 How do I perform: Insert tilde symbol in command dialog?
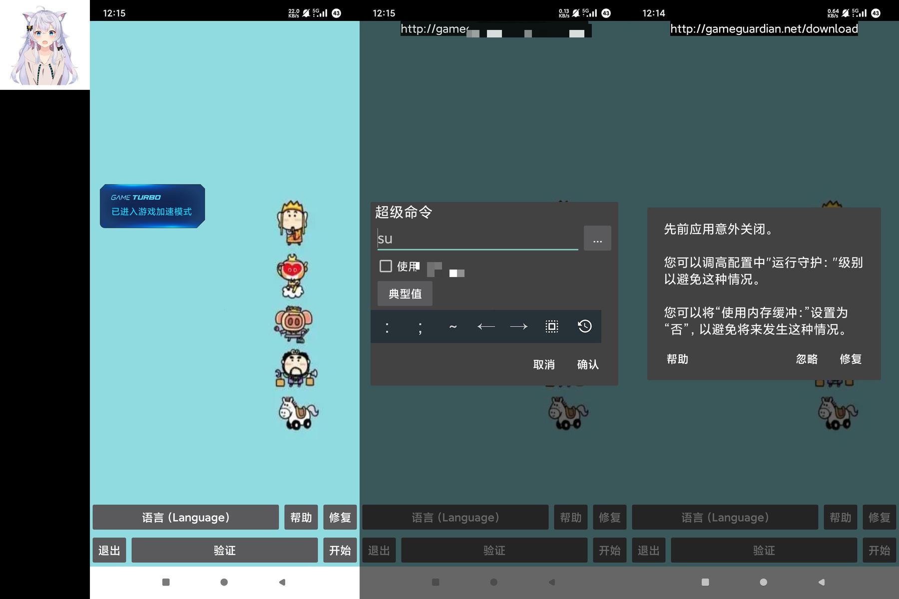pyautogui.click(x=453, y=327)
